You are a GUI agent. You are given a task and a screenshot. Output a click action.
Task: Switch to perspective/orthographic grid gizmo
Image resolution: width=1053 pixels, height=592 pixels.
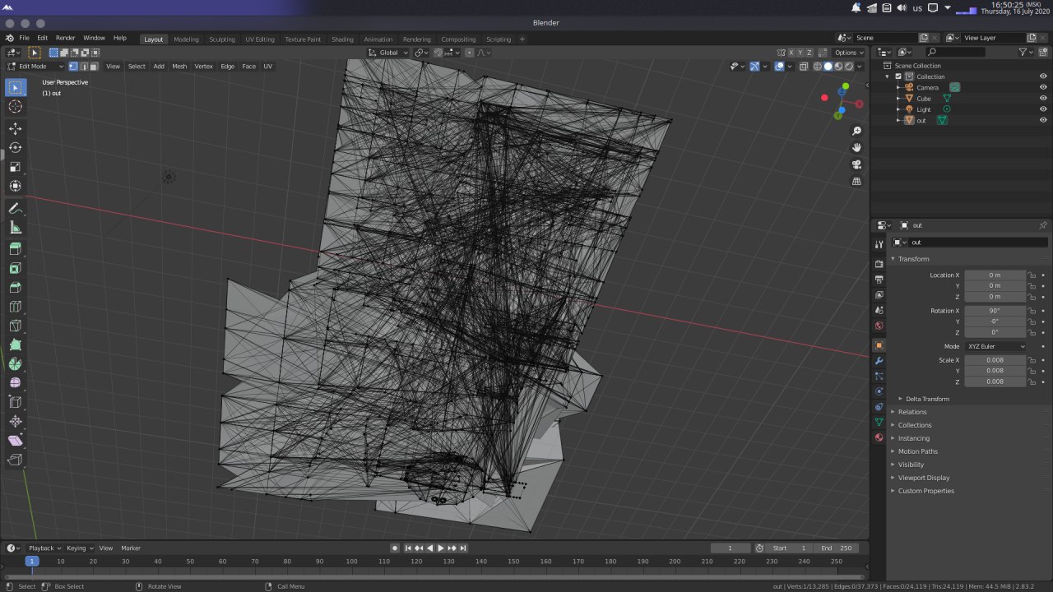(856, 181)
